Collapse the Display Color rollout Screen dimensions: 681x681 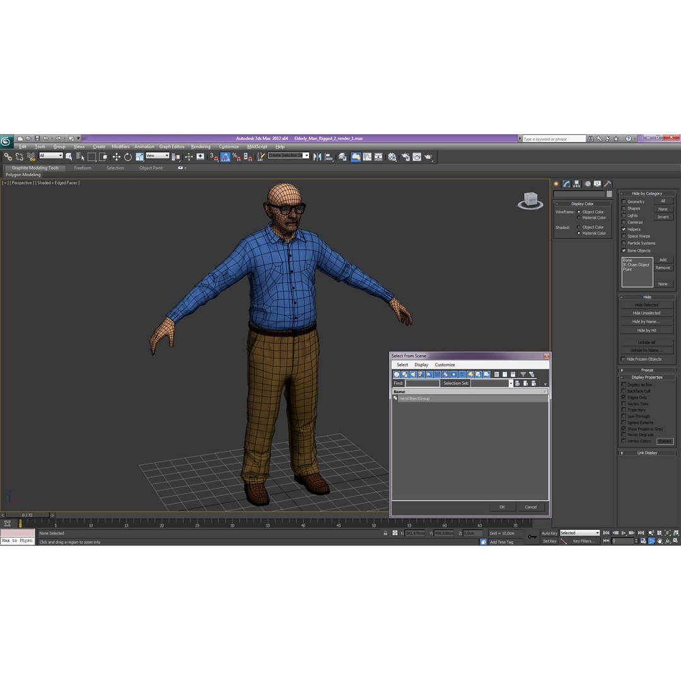point(583,204)
